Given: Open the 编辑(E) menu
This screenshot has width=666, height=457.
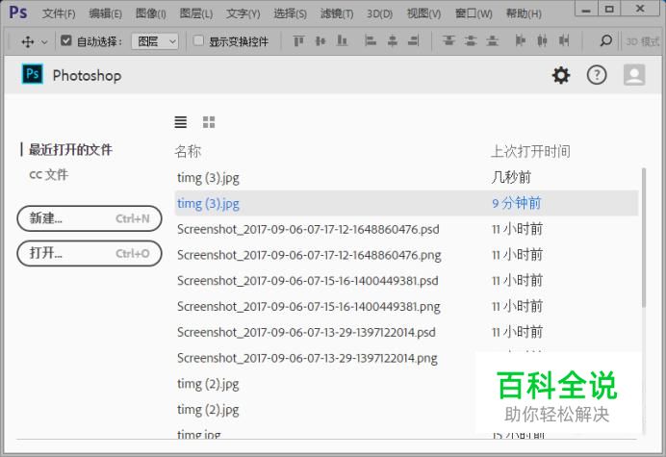Looking at the screenshot, I should tap(105, 13).
